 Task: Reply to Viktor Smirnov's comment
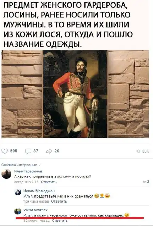coord(60,221)
